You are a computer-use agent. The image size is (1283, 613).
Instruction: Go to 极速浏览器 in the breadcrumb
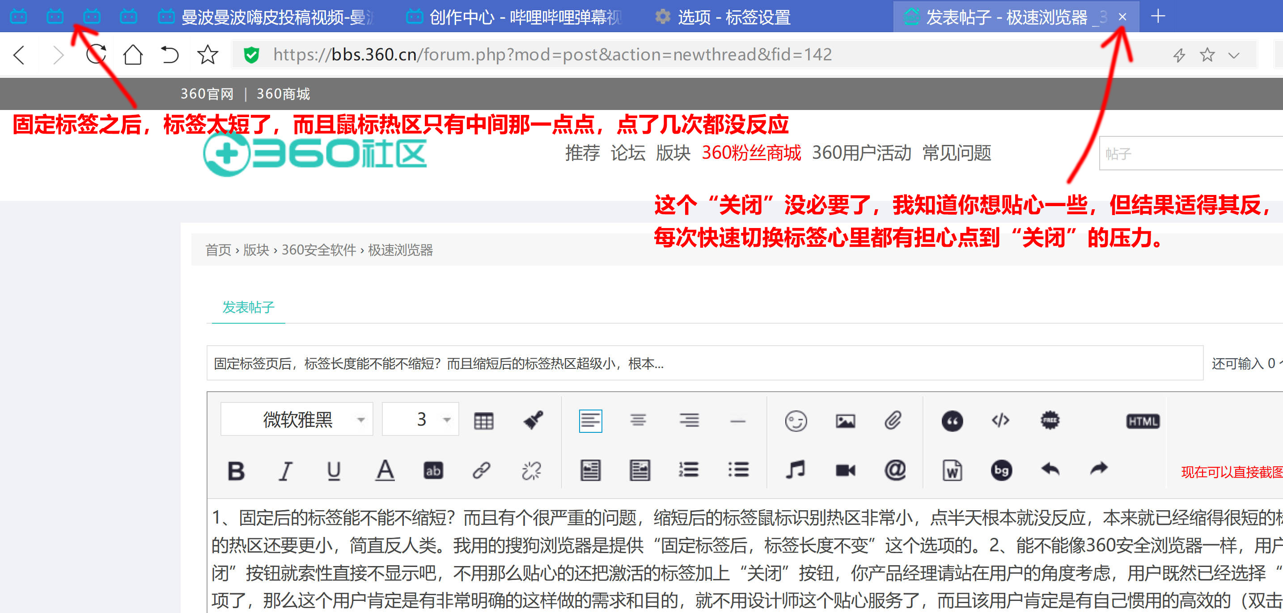coord(400,250)
